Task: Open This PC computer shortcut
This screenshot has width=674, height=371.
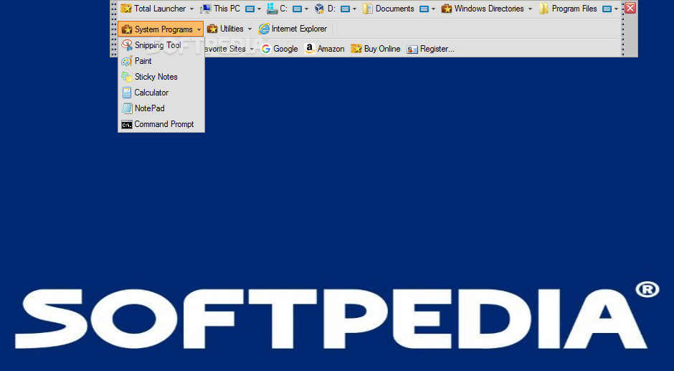Action: click(221, 9)
